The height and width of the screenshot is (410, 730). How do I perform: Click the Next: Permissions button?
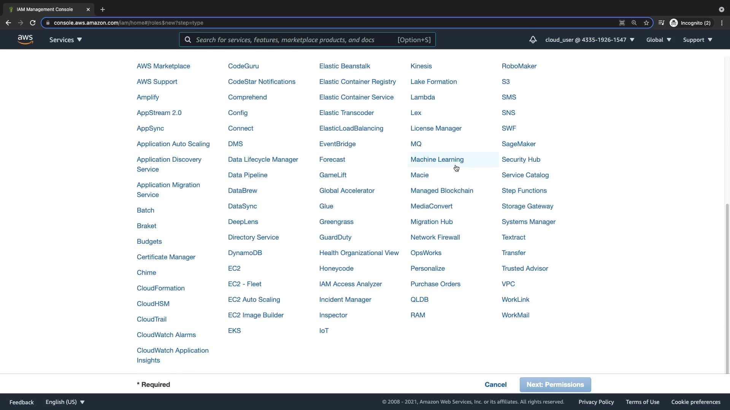coord(555,385)
